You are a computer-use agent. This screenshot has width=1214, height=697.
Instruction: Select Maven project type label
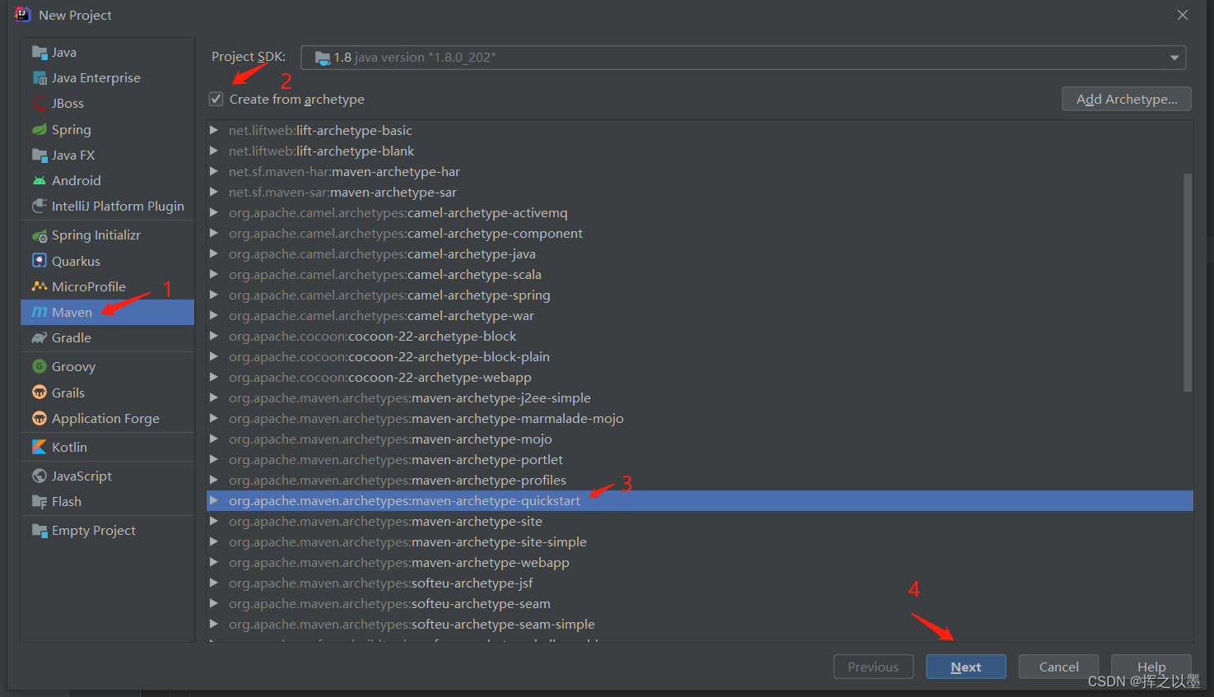(72, 313)
